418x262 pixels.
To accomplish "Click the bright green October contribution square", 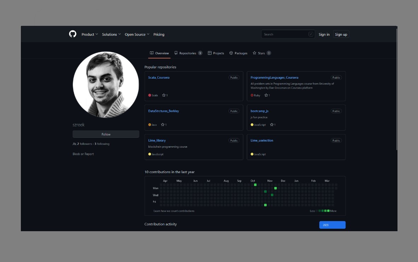I will click(x=255, y=185).
